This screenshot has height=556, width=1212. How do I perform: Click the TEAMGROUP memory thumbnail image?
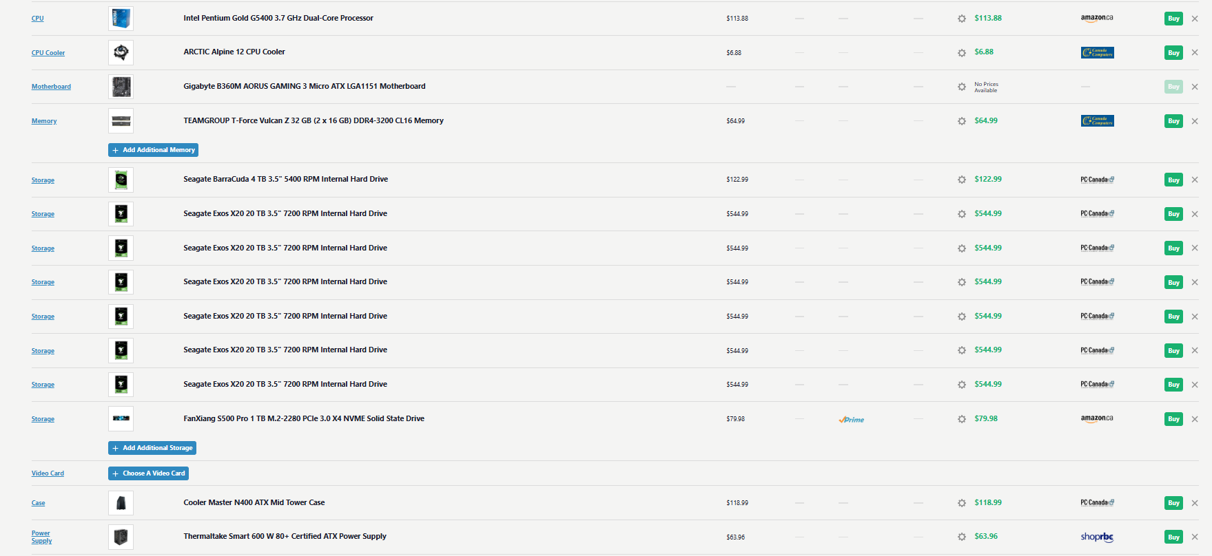(121, 121)
